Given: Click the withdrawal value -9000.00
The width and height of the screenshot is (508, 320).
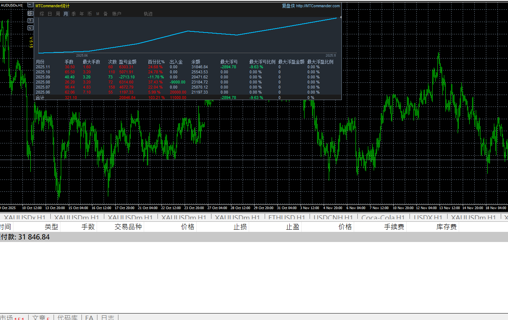Looking at the screenshot, I should tap(177, 82).
